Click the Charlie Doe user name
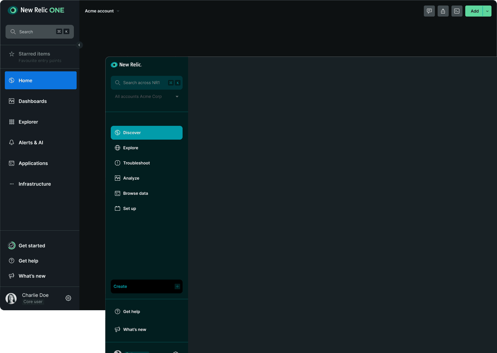The height and width of the screenshot is (353, 497). [35, 295]
